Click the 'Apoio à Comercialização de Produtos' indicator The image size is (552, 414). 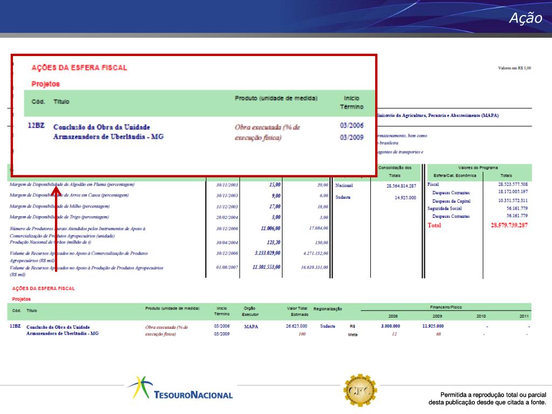pyautogui.click(x=79, y=257)
